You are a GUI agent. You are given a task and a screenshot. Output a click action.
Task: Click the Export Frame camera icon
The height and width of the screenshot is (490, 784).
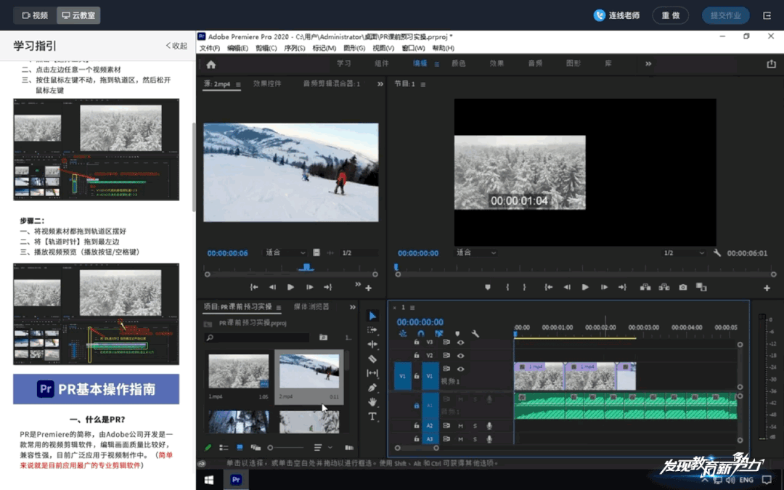(x=683, y=287)
